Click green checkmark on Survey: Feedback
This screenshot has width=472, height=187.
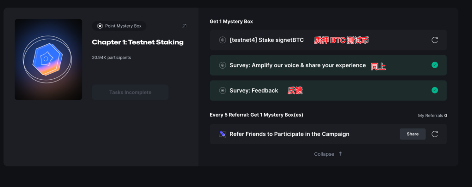(x=434, y=90)
